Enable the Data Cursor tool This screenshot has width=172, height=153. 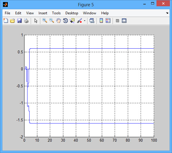coord(72,21)
